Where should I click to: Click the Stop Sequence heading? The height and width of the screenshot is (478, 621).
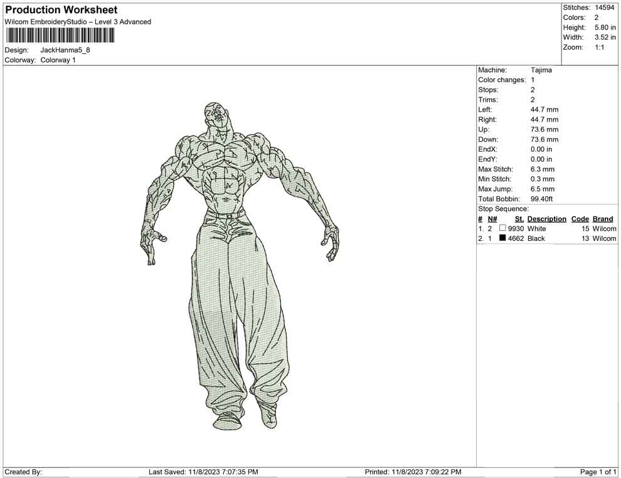pos(503,209)
